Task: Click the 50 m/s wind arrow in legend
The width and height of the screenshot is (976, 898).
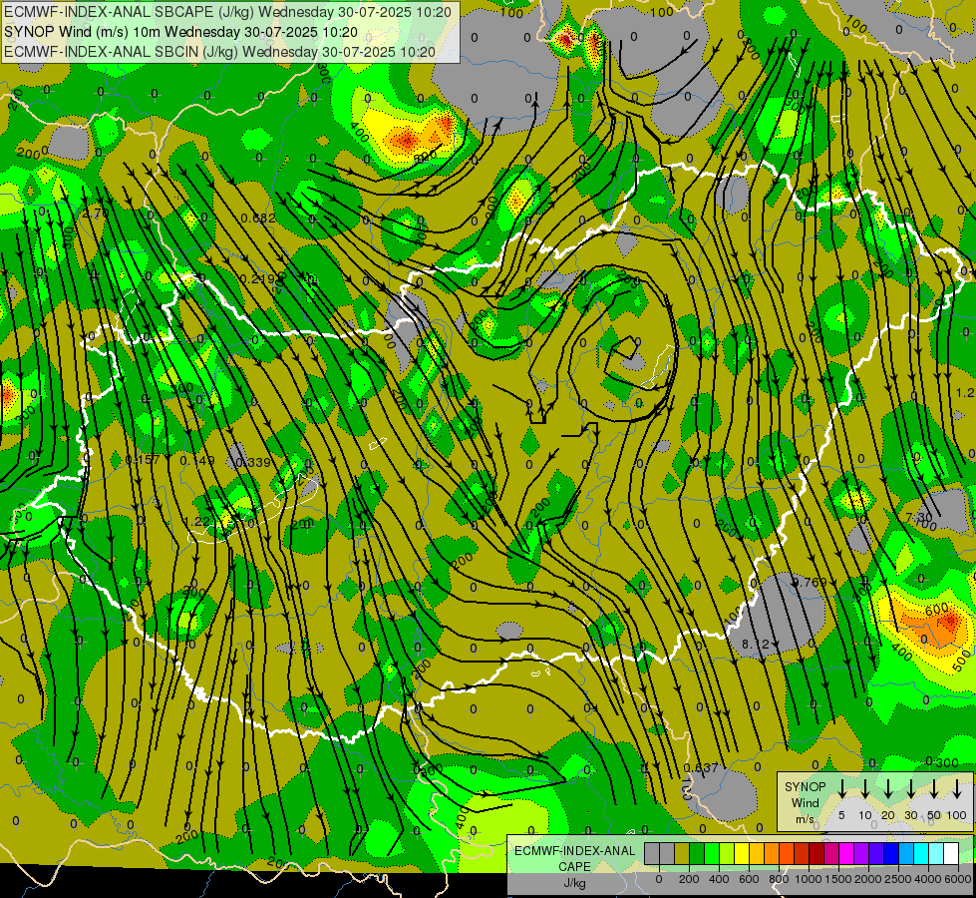Action: [934, 787]
